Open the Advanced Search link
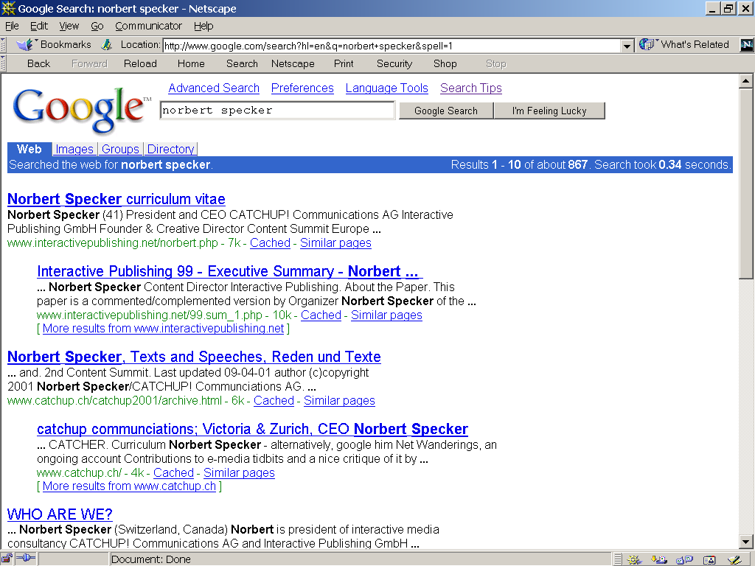Viewport: 755px width, 566px height. tap(214, 88)
